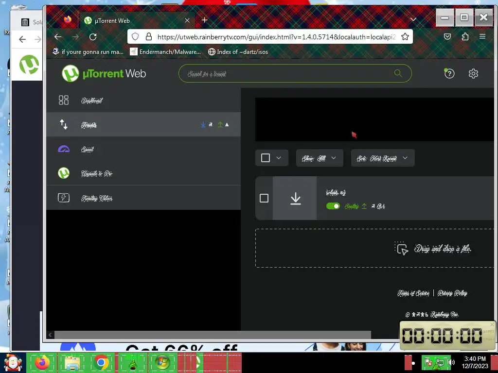The image size is (498, 373).
Task: Open File Explorer from the taskbar
Action: tap(72, 362)
